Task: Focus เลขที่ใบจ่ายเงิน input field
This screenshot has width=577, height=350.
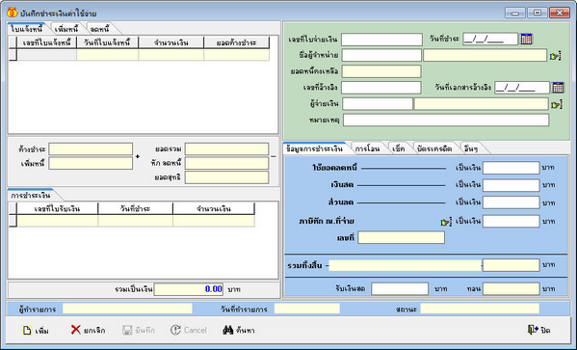Action: tap(381, 40)
